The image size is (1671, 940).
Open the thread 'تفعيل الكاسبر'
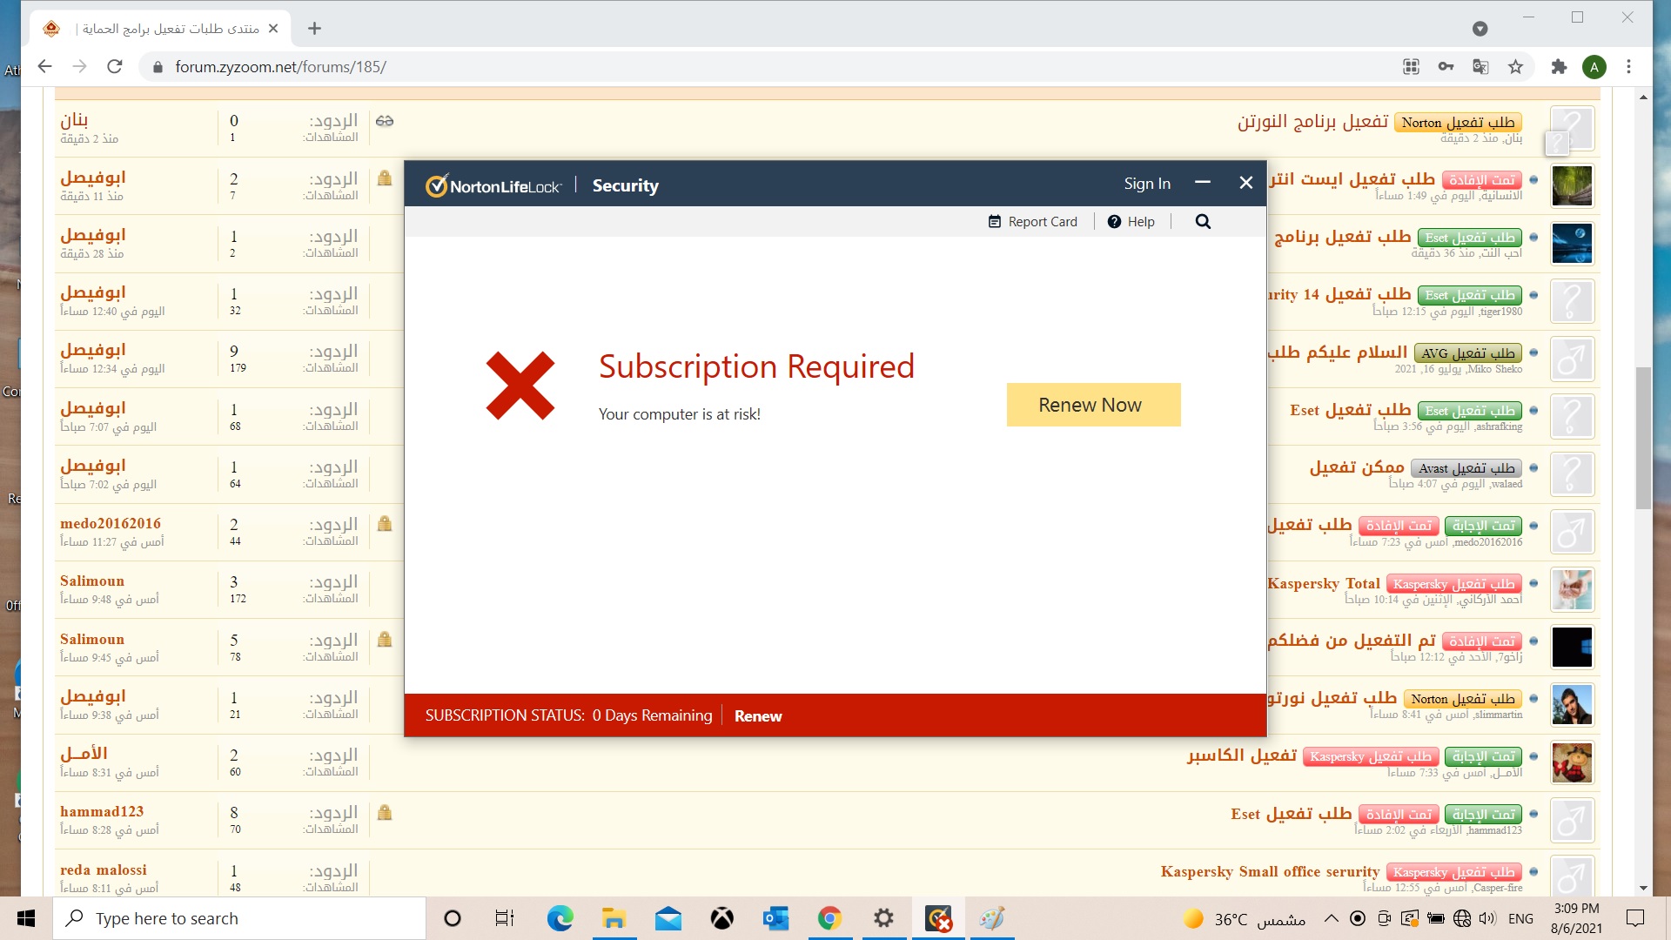point(1242,755)
